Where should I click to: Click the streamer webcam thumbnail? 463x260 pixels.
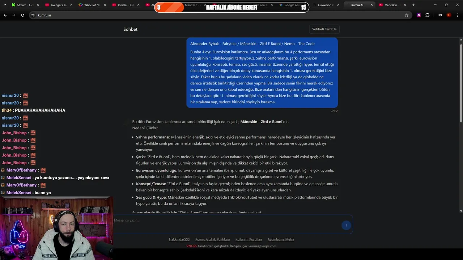click(x=56, y=228)
